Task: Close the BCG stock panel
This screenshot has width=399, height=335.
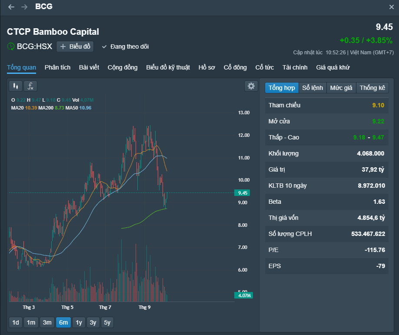Action: (x=392, y=7)
